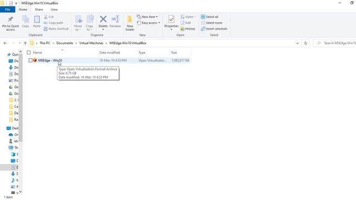Create a New folder
The image size is (356, 200).
130,23
